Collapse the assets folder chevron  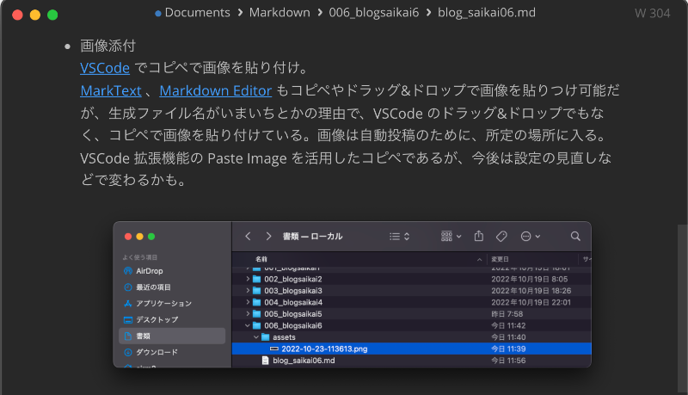[x=255, y=337]
